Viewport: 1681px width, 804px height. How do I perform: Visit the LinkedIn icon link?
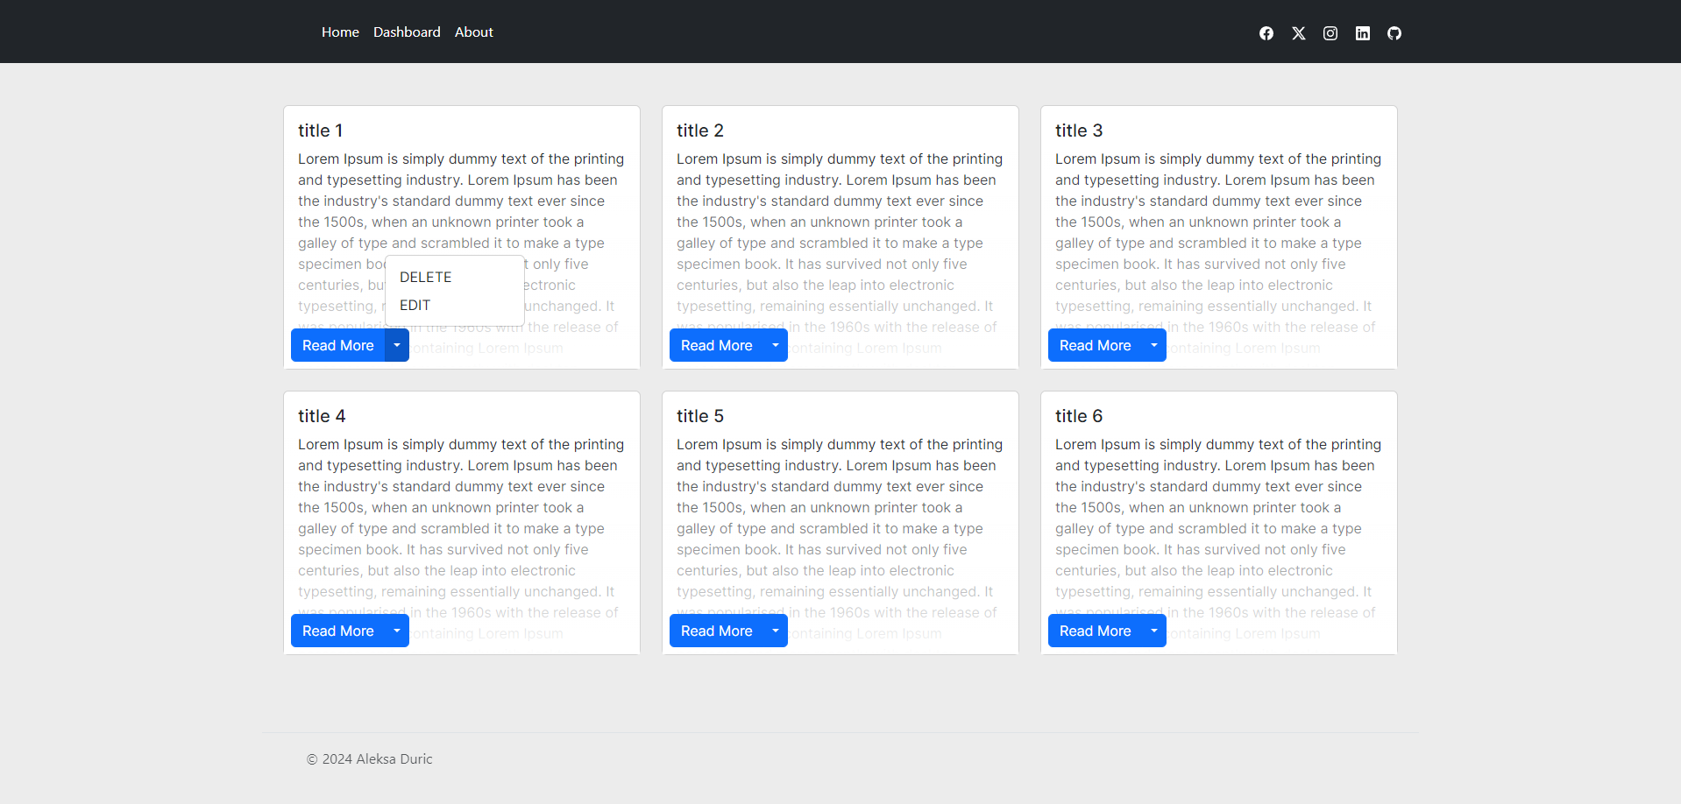tap(1362, 33)
